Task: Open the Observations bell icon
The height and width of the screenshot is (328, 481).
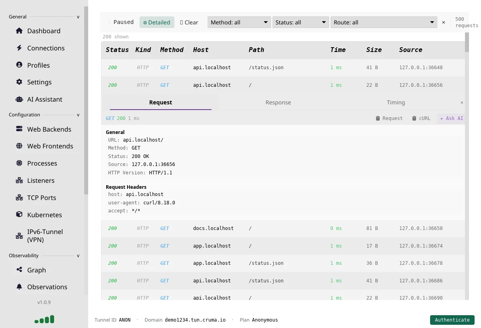Action: pyautogui.click(x=19, y=287)
